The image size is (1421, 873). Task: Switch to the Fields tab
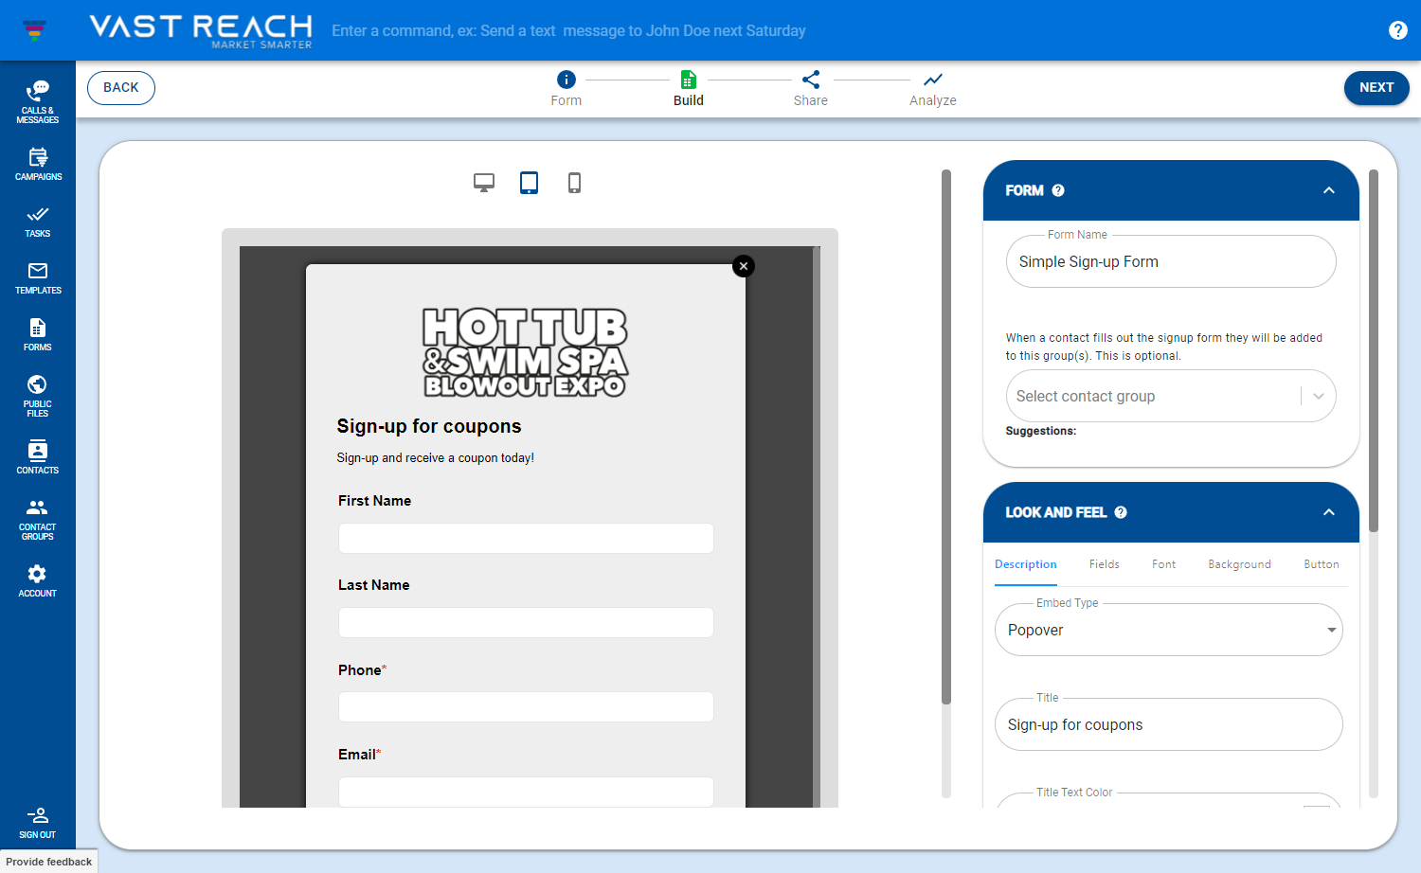(1105, 564)
